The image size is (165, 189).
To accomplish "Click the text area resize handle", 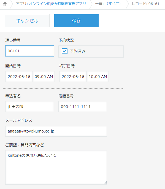I will [x=105, y=183].
